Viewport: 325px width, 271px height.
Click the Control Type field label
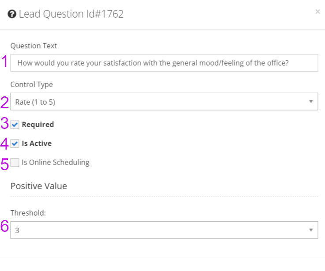point(32,84)
